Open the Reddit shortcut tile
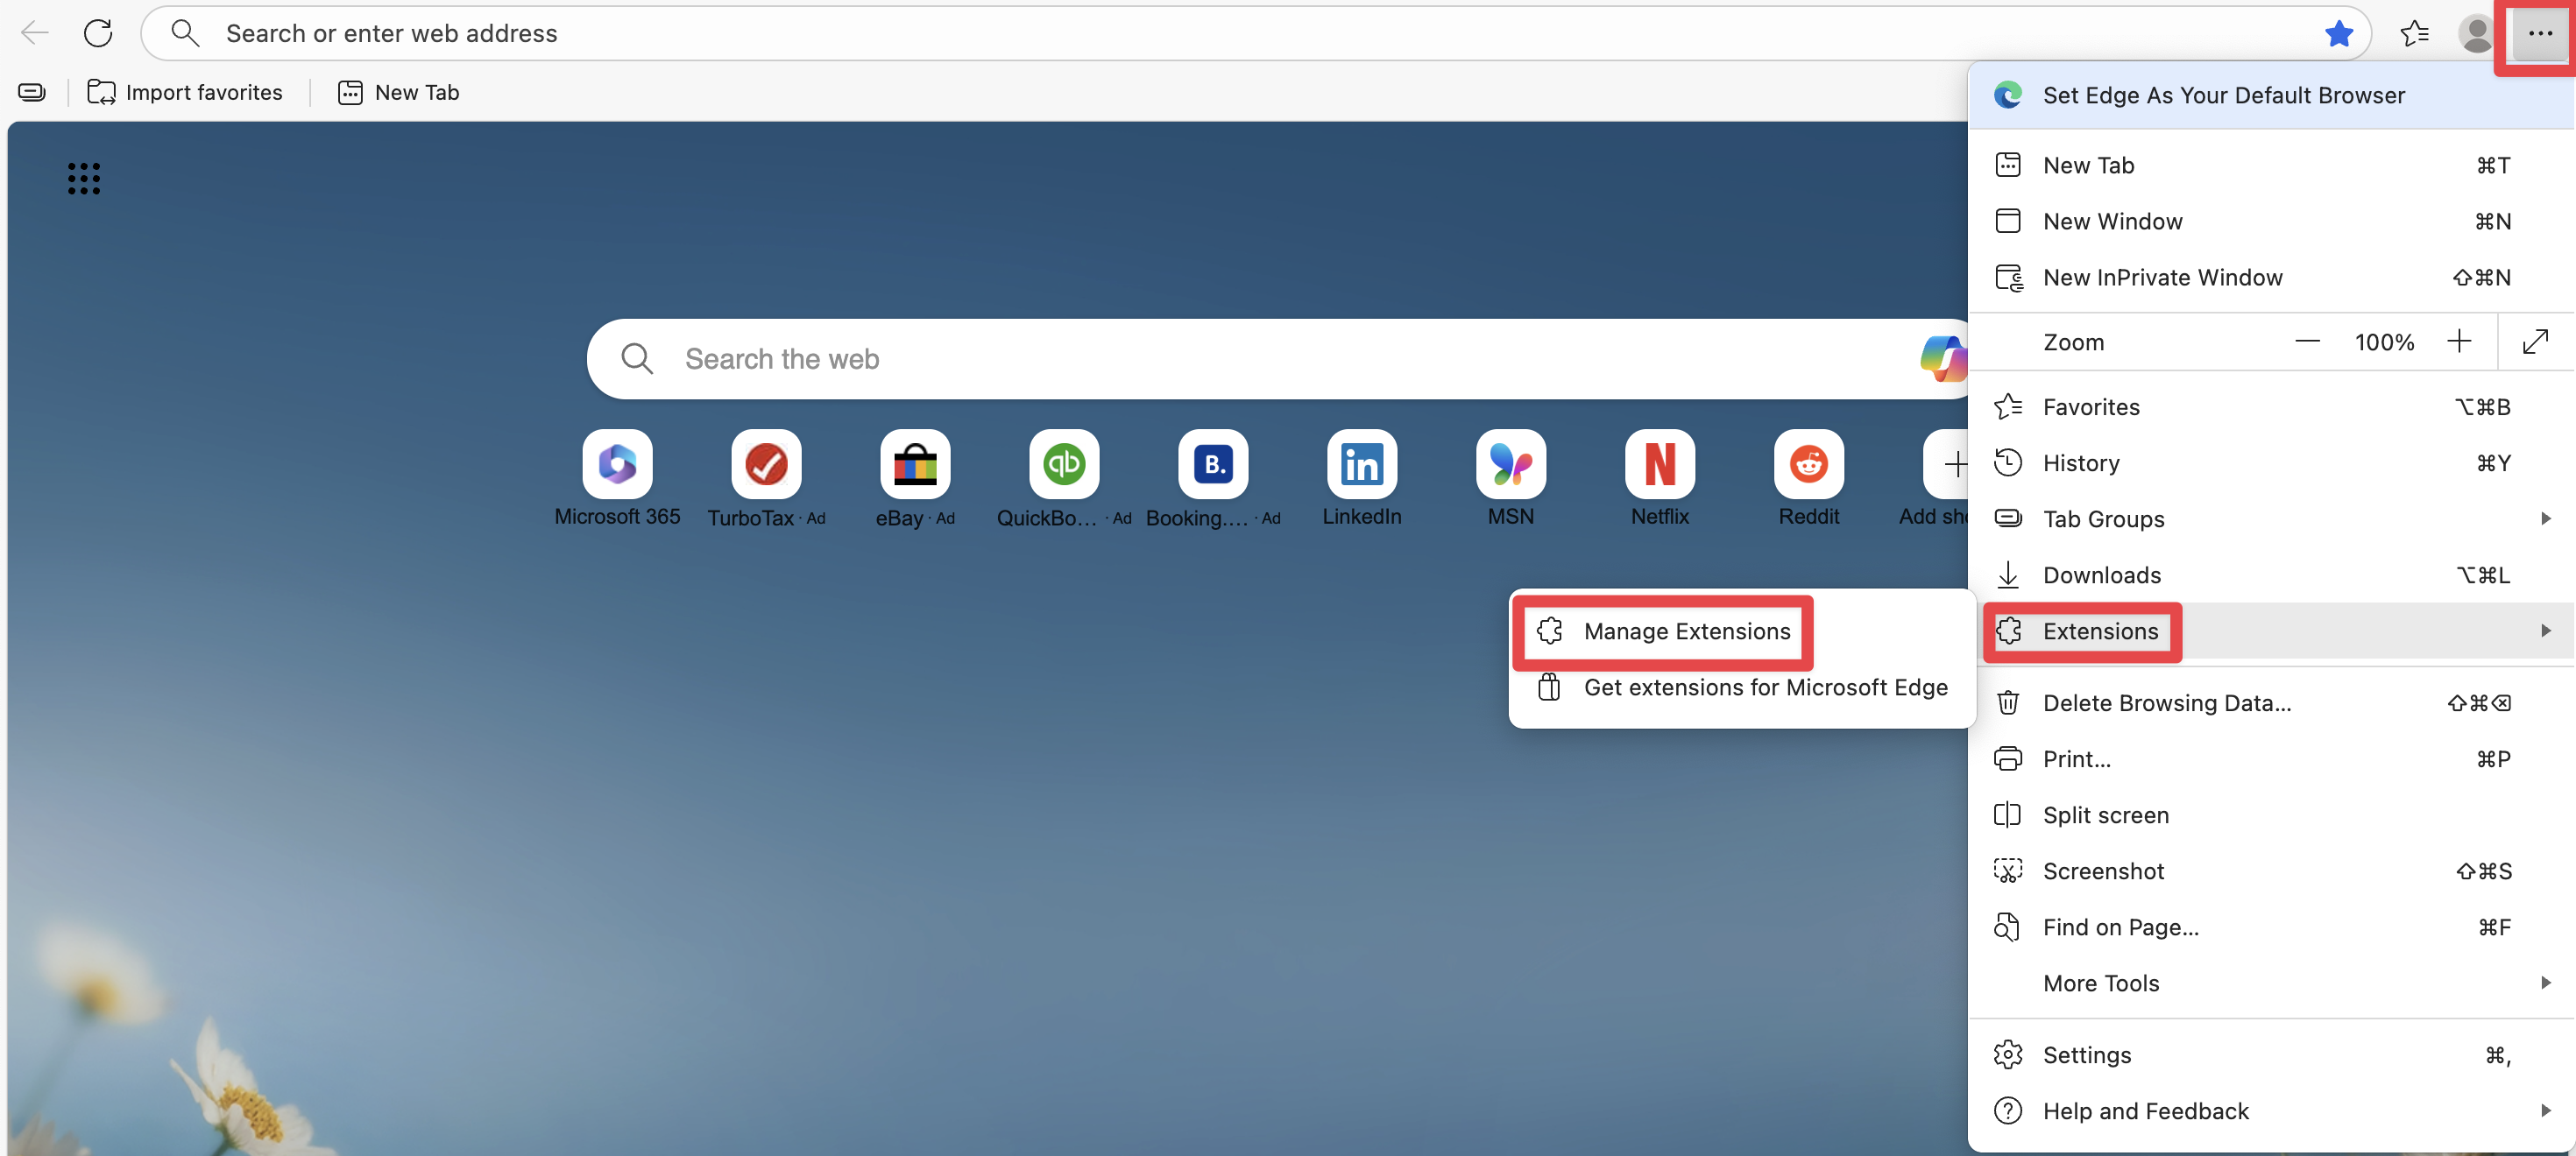The image size is (2576, 1156). click(x=1808, y=465)
